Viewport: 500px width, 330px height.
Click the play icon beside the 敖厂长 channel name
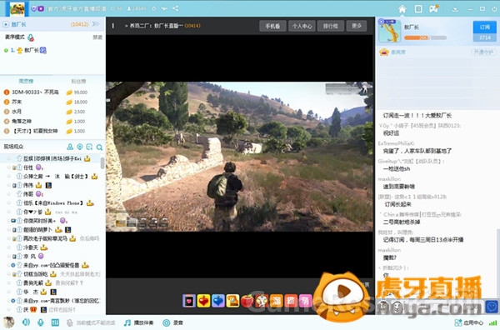coord(6,24)
